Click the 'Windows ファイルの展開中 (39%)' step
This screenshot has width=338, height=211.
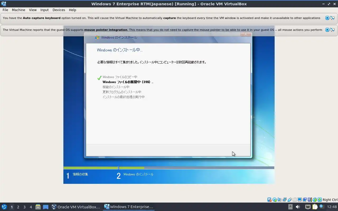pos(128,82)
